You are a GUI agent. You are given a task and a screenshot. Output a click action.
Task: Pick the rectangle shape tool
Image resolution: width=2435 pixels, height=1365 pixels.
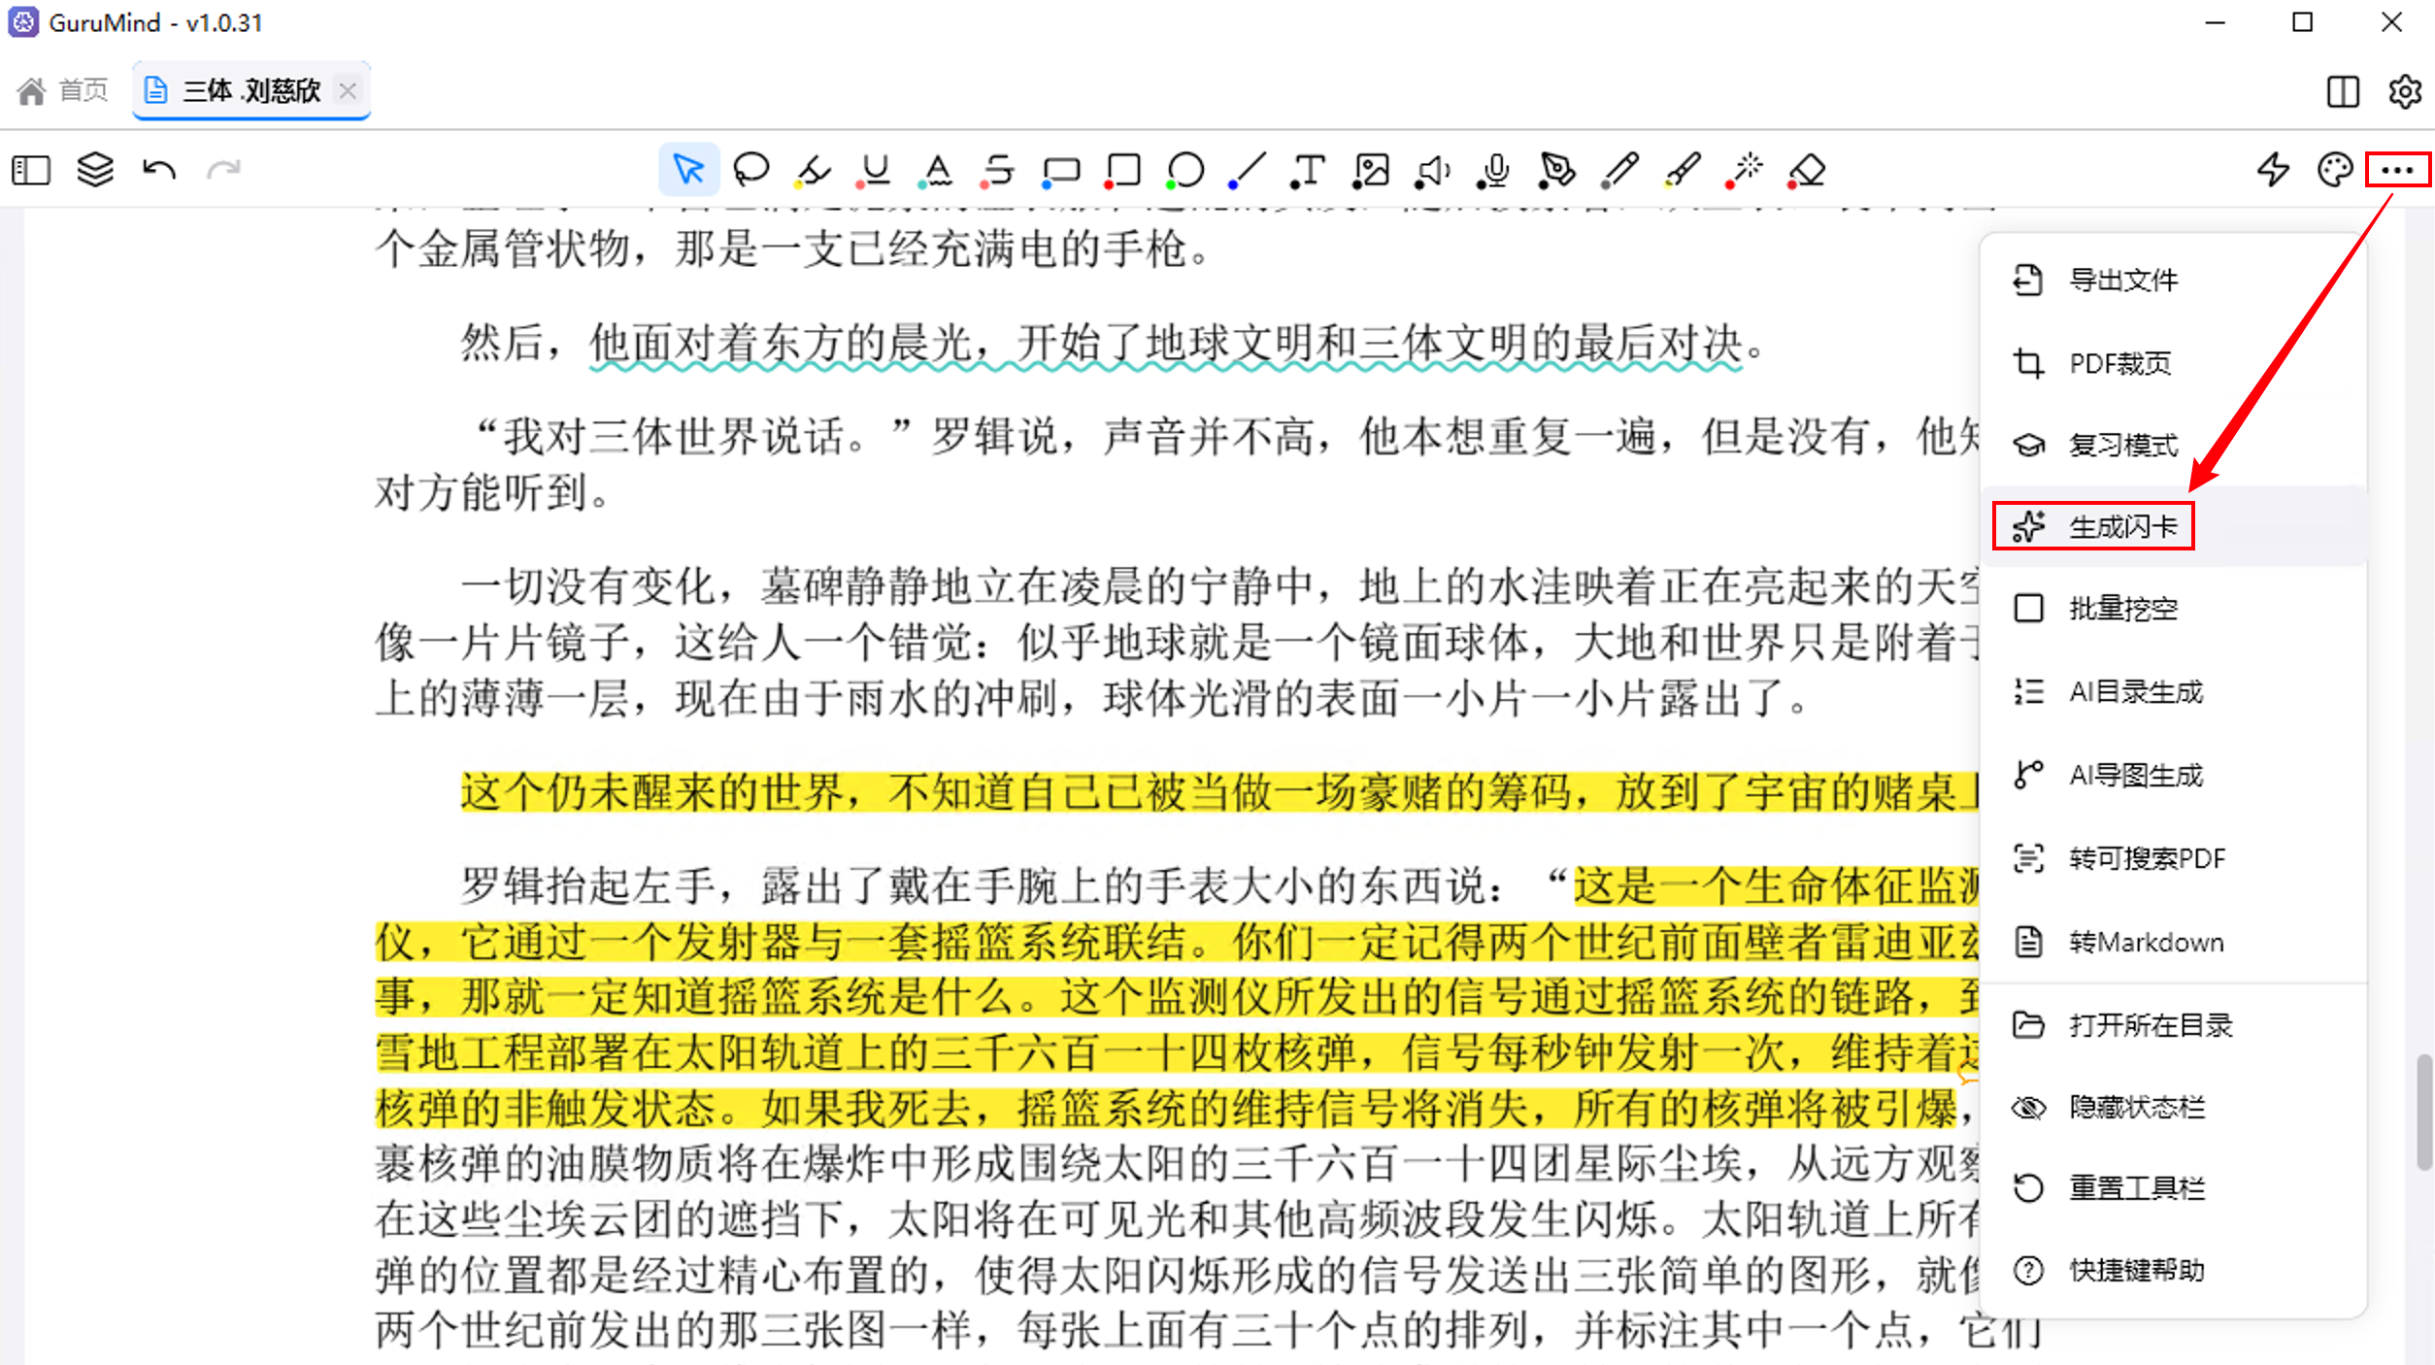pyautogui.click(x=1122, y=170)
